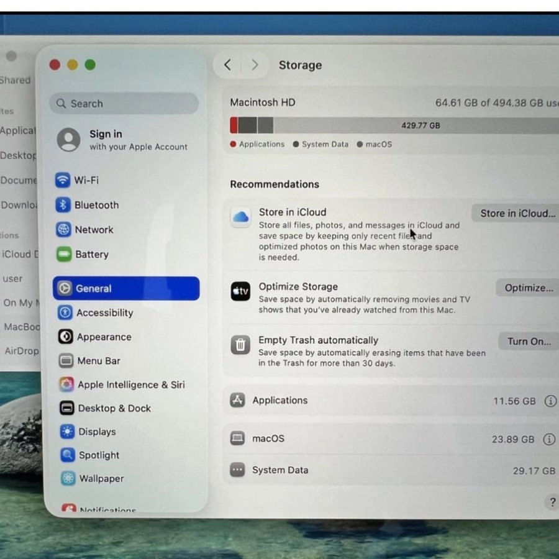Go back using the left chevron

pyautogui.click(x=227, y=65)
